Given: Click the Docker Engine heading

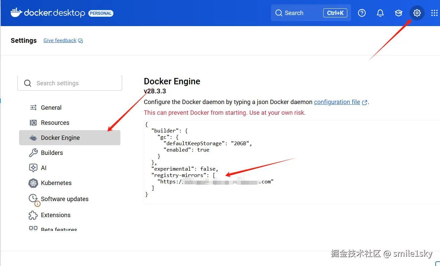Looking at the screenshot, I should (172, 81).
